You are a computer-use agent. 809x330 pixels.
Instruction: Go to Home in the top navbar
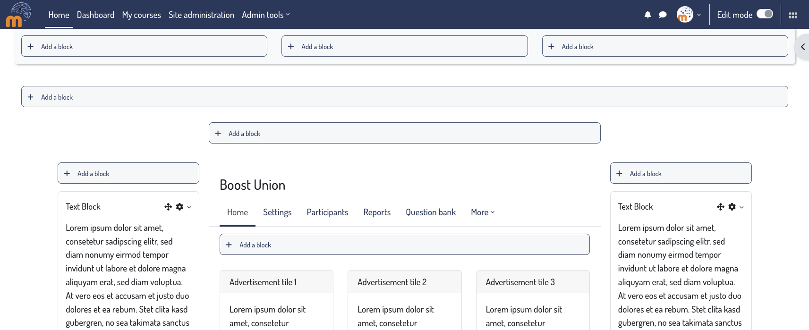(x=59, y=15)
